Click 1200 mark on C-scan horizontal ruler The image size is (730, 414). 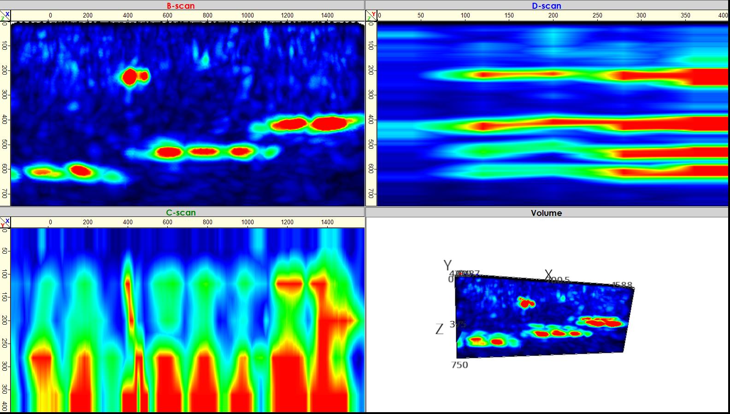tap(287, 222)
